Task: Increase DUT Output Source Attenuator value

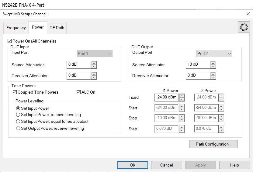Action: pos(213,63)
